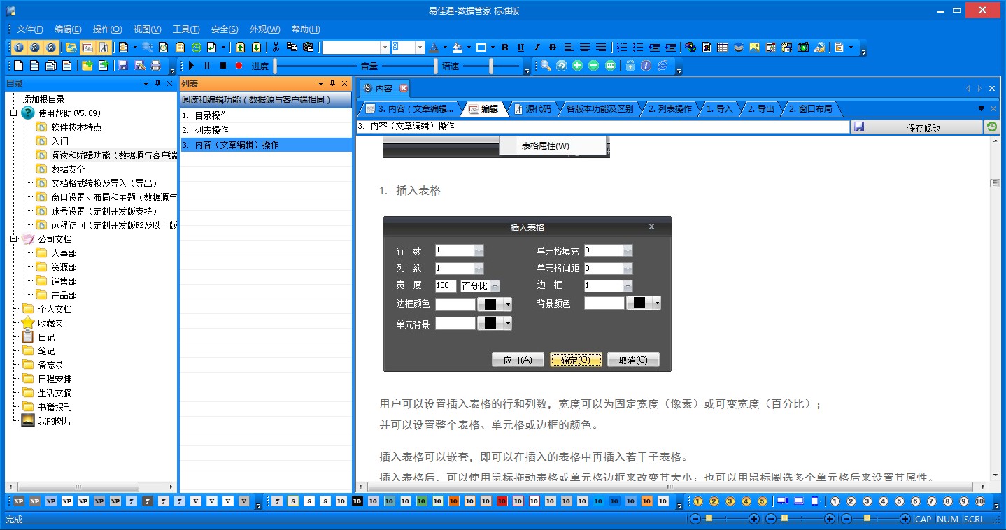This screenshot has height=530, width=1006.
Task: Open the highlight color dropdown arrow
Action: (469, 48)
